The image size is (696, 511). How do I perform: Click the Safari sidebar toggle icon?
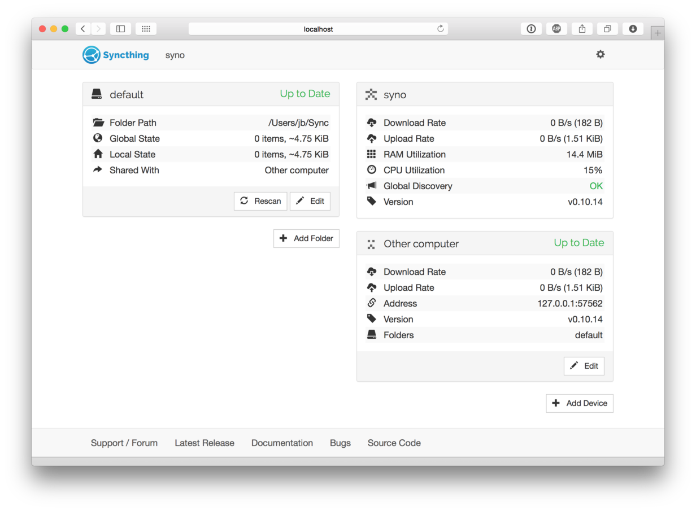[120, 29]
